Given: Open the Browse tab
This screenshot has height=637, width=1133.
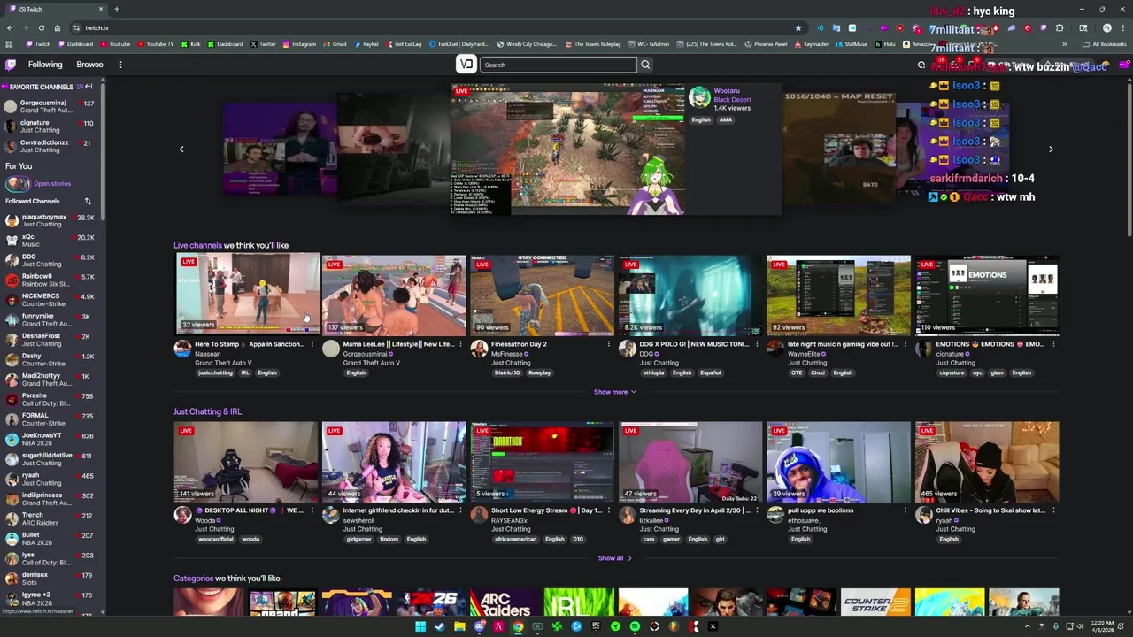Looking at the screenshot, I should pos(89,65).
